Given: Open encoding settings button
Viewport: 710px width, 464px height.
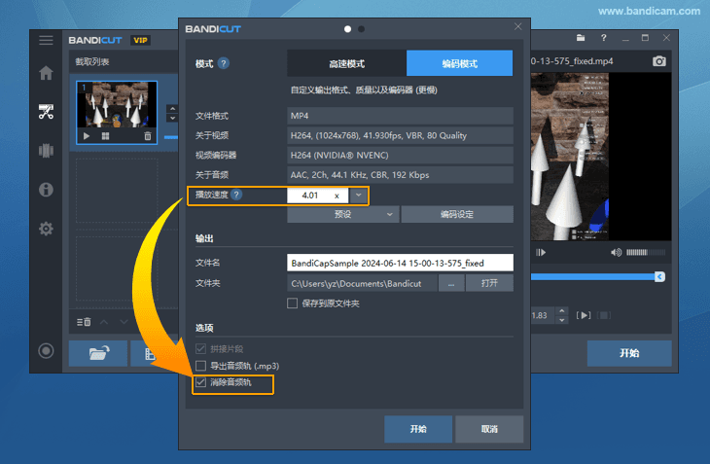Looking at the screenshot, I should (x=457, y=214).
